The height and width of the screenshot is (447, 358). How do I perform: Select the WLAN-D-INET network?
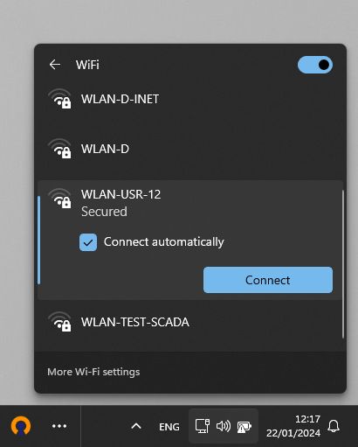pos(190,99)
